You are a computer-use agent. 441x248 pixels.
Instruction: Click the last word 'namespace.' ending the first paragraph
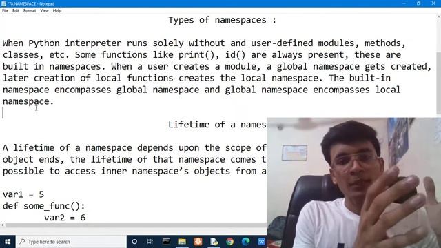click(28, 101)
